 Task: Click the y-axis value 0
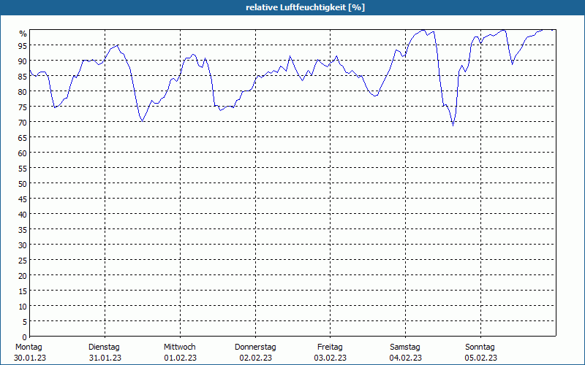click(x=25, y=337)
